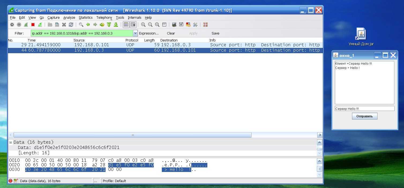This screenshot has height=188, width=404.
Task: Click the restart live capture icon
Action: click(40, 25)
